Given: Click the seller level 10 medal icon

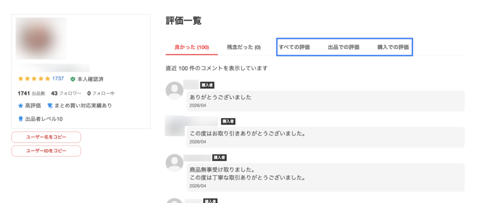Looking at the screenshot, I should pos(20,119).
